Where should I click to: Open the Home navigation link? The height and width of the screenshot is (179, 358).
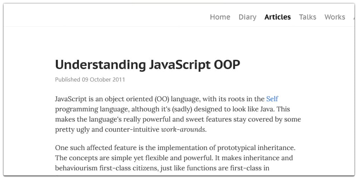coord(220,17)
